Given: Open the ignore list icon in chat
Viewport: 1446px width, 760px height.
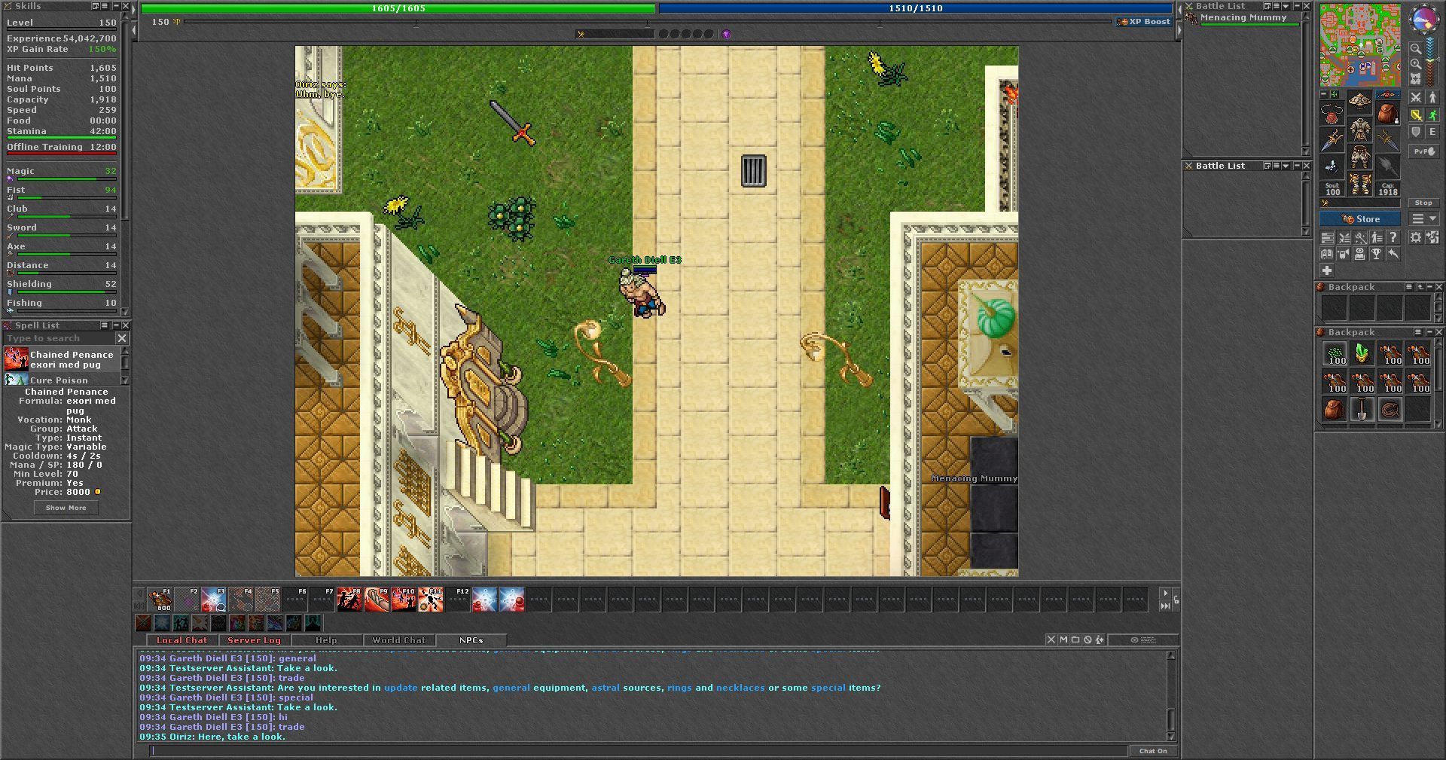Looking at the screenshot, I should tap(1088, 639).
